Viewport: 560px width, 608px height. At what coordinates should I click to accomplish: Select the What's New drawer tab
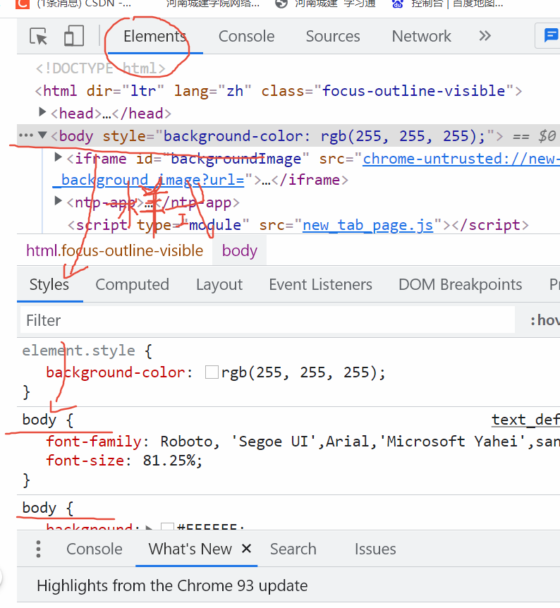tap(190, 549)
